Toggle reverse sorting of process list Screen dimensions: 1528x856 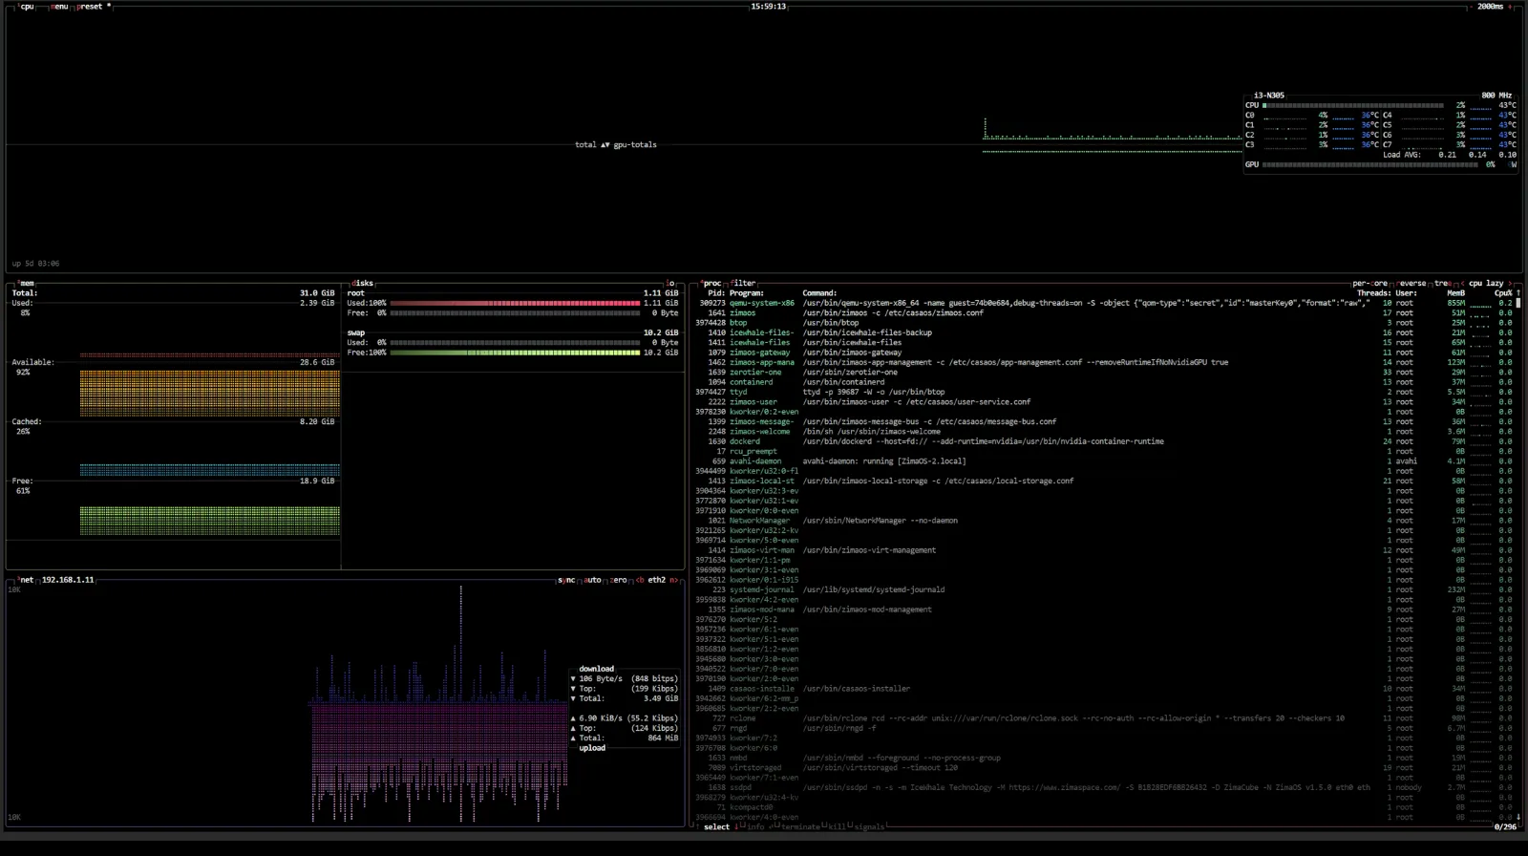point(1411,284)
